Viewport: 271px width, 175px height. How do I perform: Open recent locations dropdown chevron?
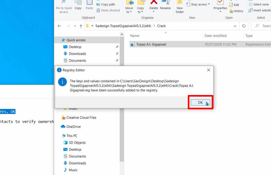coord(75,26)
